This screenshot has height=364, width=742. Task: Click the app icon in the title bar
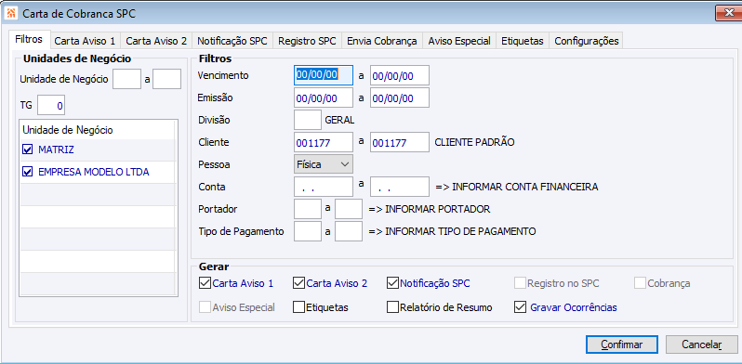12,13
